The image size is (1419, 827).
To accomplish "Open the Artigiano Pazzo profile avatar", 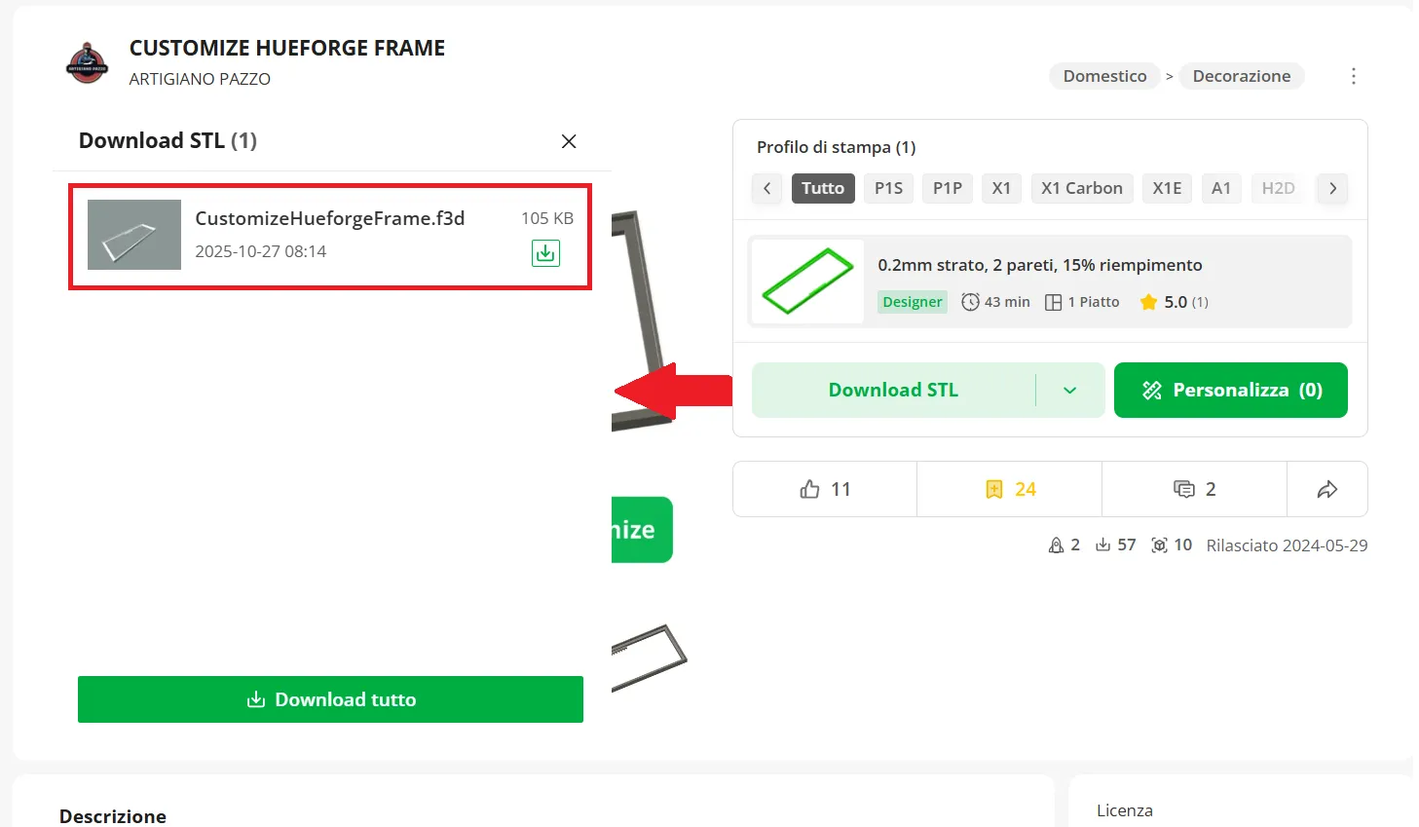I will coord(88,63).
